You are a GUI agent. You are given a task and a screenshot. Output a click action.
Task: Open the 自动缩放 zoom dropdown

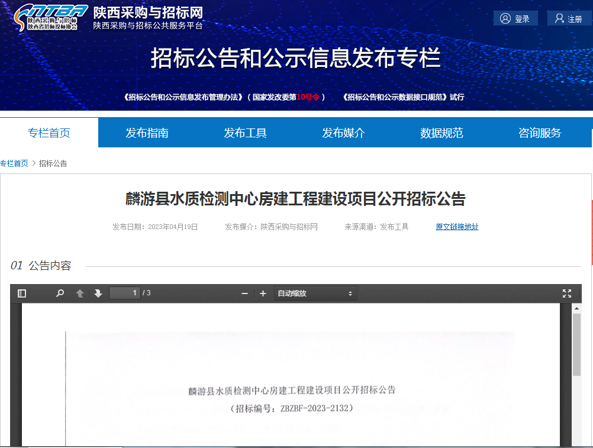pyautogui.click(x=315, y=294)
